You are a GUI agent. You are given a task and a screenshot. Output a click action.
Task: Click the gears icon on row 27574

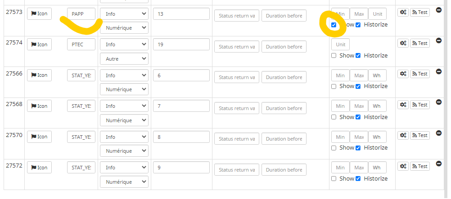403,43
